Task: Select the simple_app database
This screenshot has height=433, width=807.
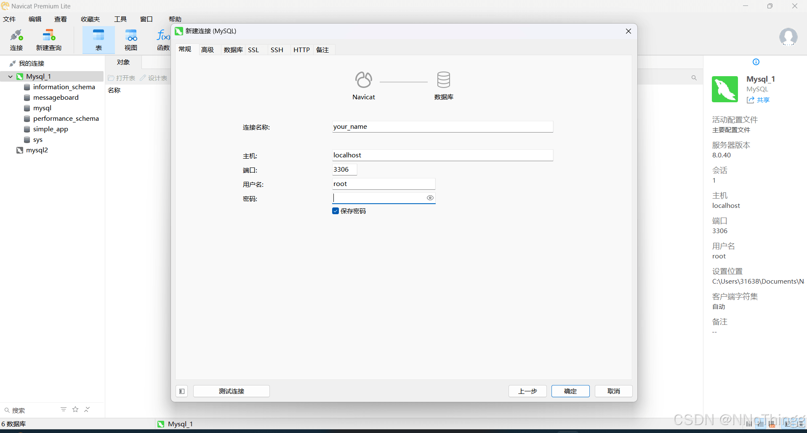Action: tap(51, 129)
